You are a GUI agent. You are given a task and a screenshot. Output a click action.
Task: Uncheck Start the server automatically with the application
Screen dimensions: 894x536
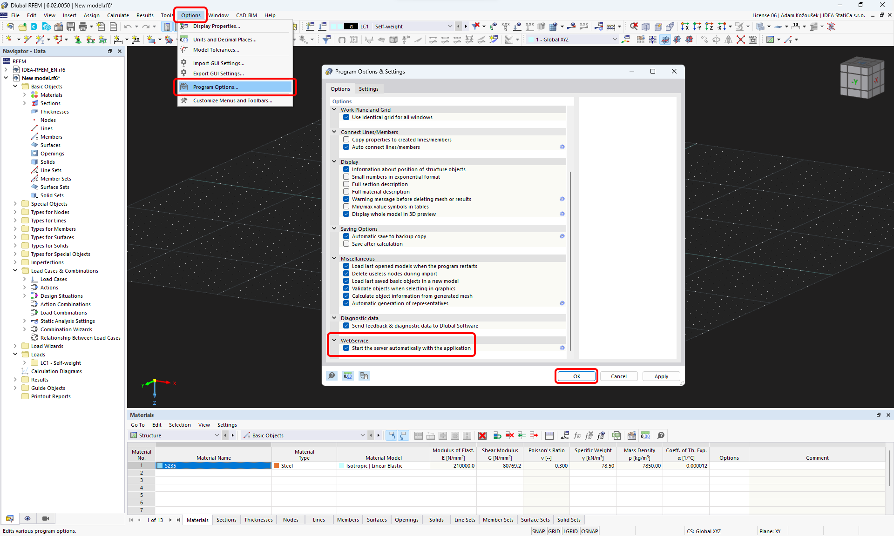pyautogui.click(x=346, y=348)
